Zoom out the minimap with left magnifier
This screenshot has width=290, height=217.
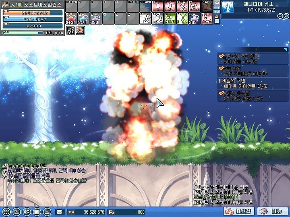[280, 16]
